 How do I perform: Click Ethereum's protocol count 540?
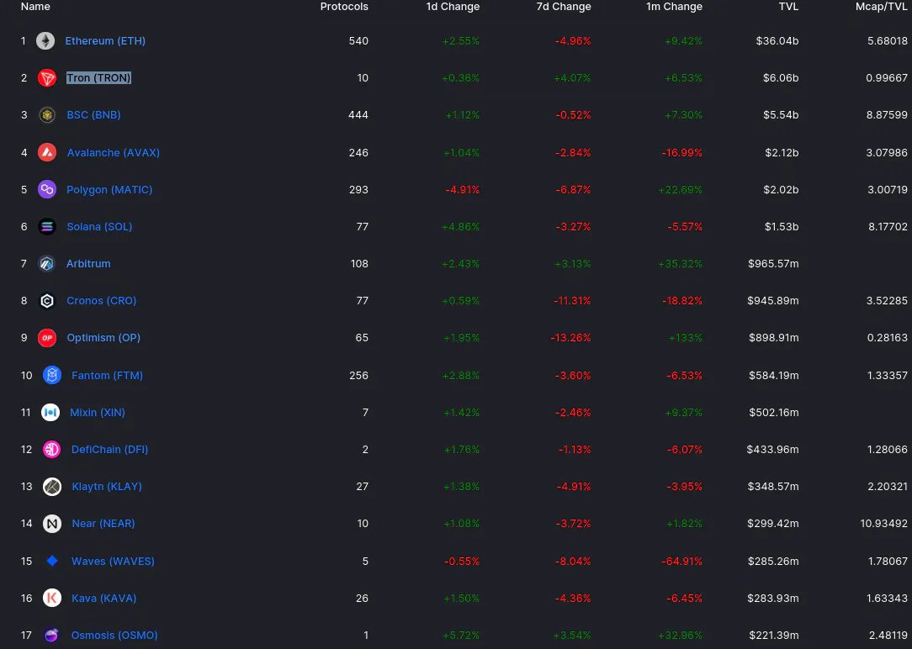click(x=358, y=40)
